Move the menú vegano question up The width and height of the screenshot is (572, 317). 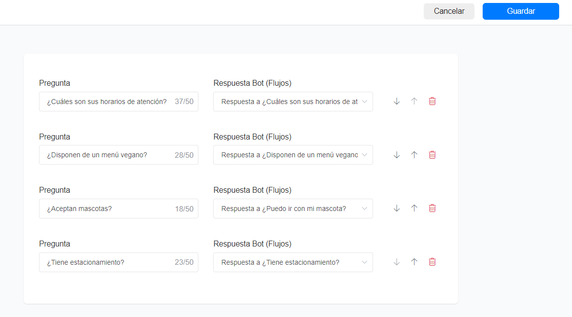tap(414, 155)
